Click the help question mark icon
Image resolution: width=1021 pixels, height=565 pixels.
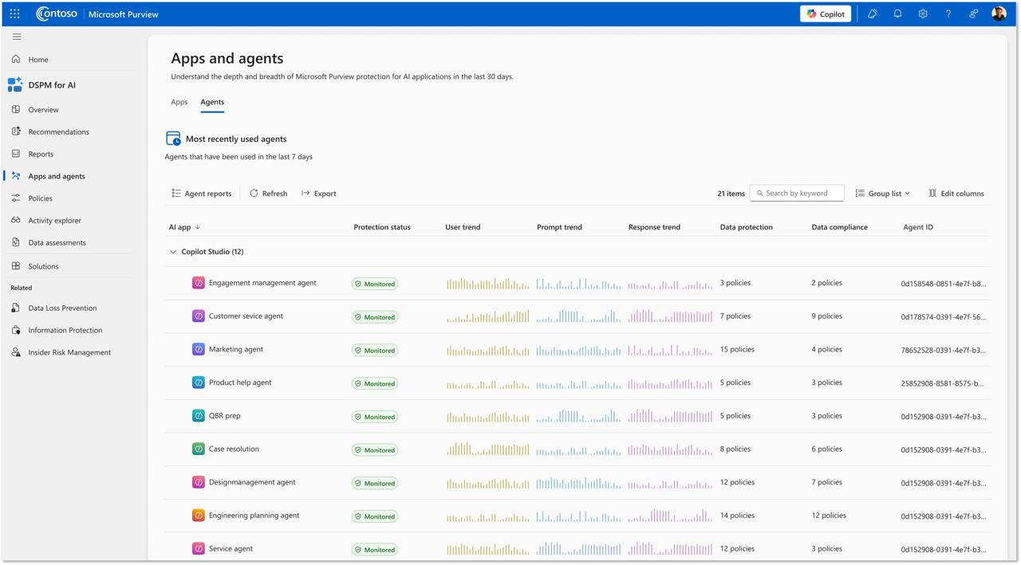click(x=948, y=14)
